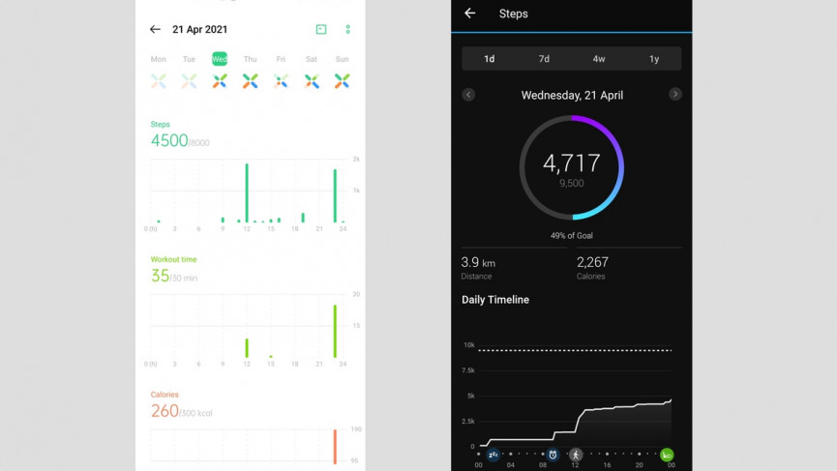This screenshot has height=471, width=837.
Task: Tap the back arrow beside Steps title
Action: point(469,14)
